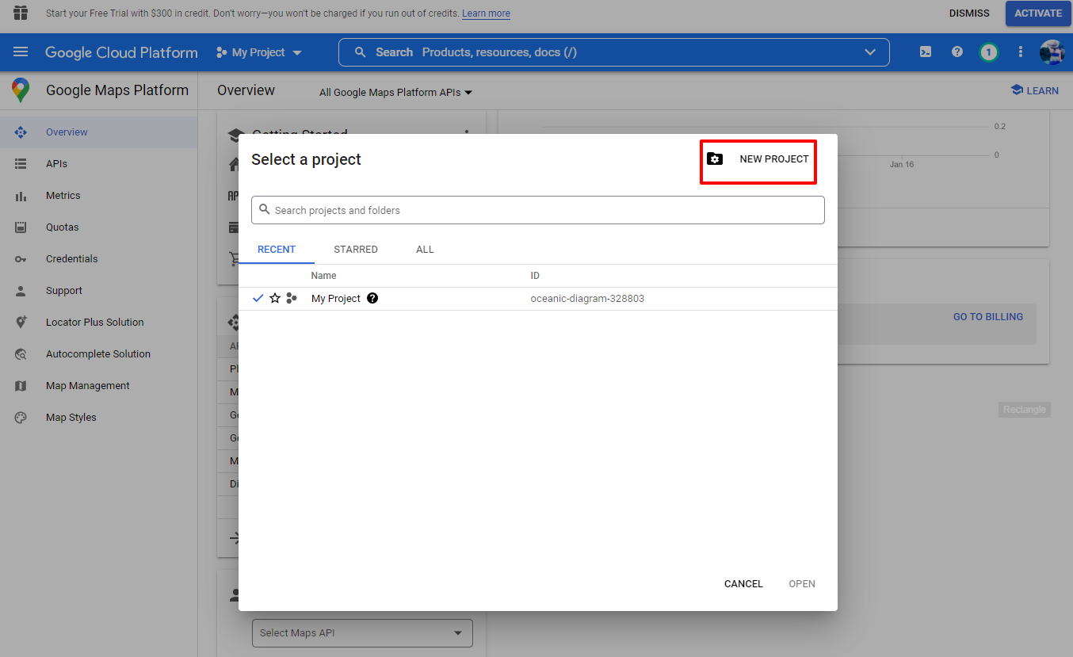Viewport: 1073px width, 657px height.
Task: Open the hamburger navigation menu
Action: point(21,52)
